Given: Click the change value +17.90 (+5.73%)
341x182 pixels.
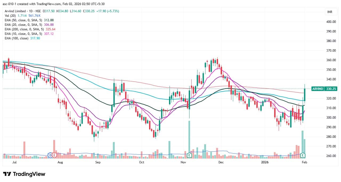Looking at the screenshot, I should coord(108,11).
